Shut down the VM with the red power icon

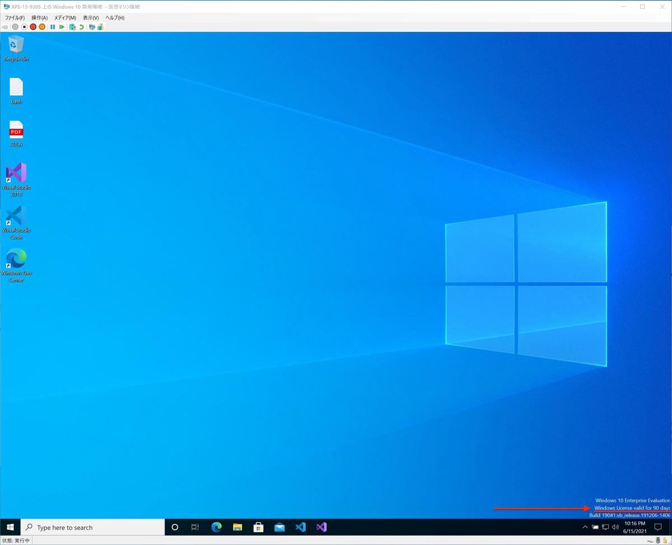pos(33,27)
